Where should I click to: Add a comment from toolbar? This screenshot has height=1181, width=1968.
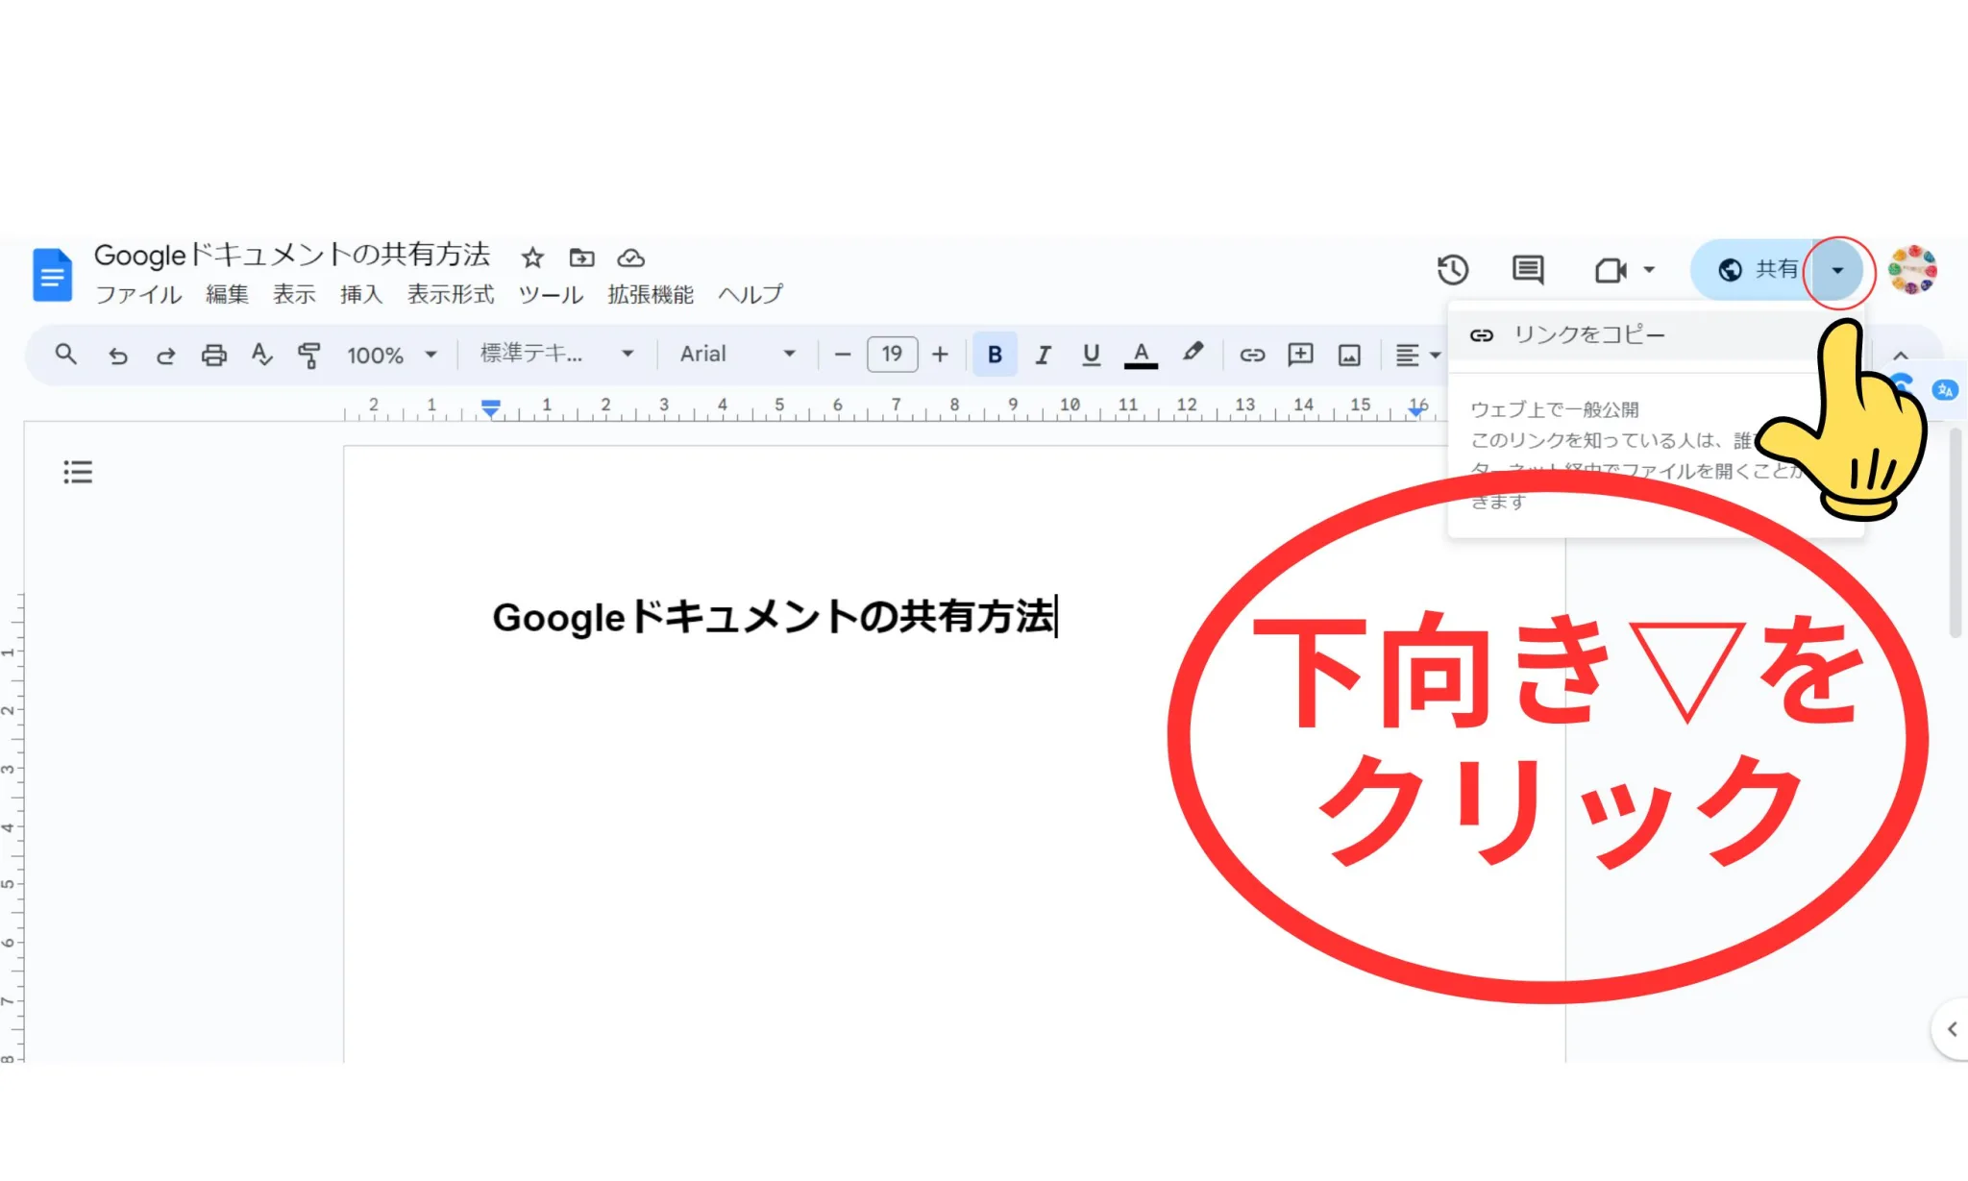[x=1300, y=355]
